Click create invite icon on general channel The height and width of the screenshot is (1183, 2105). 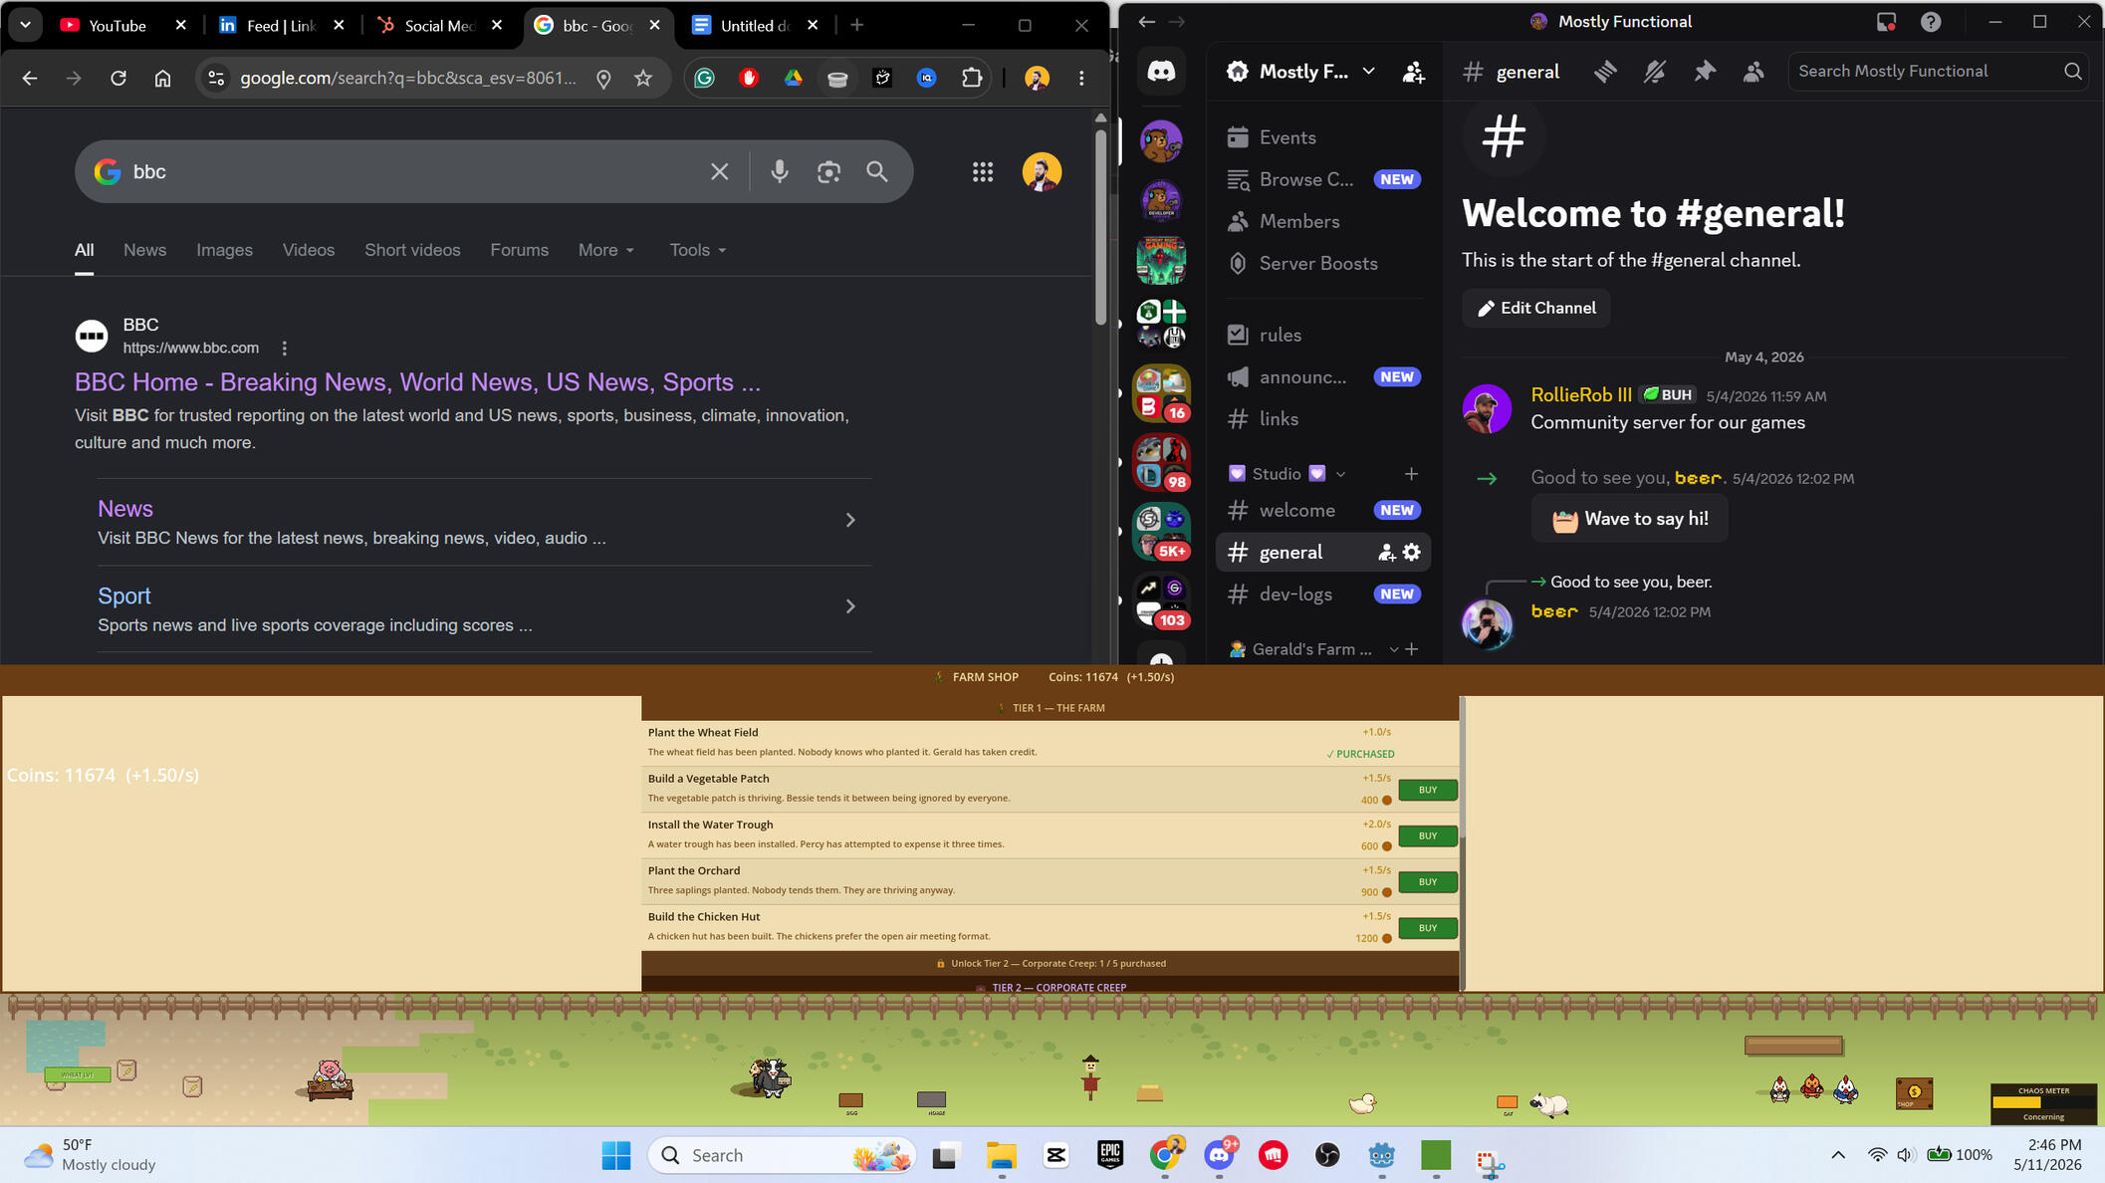point(1386,552)
